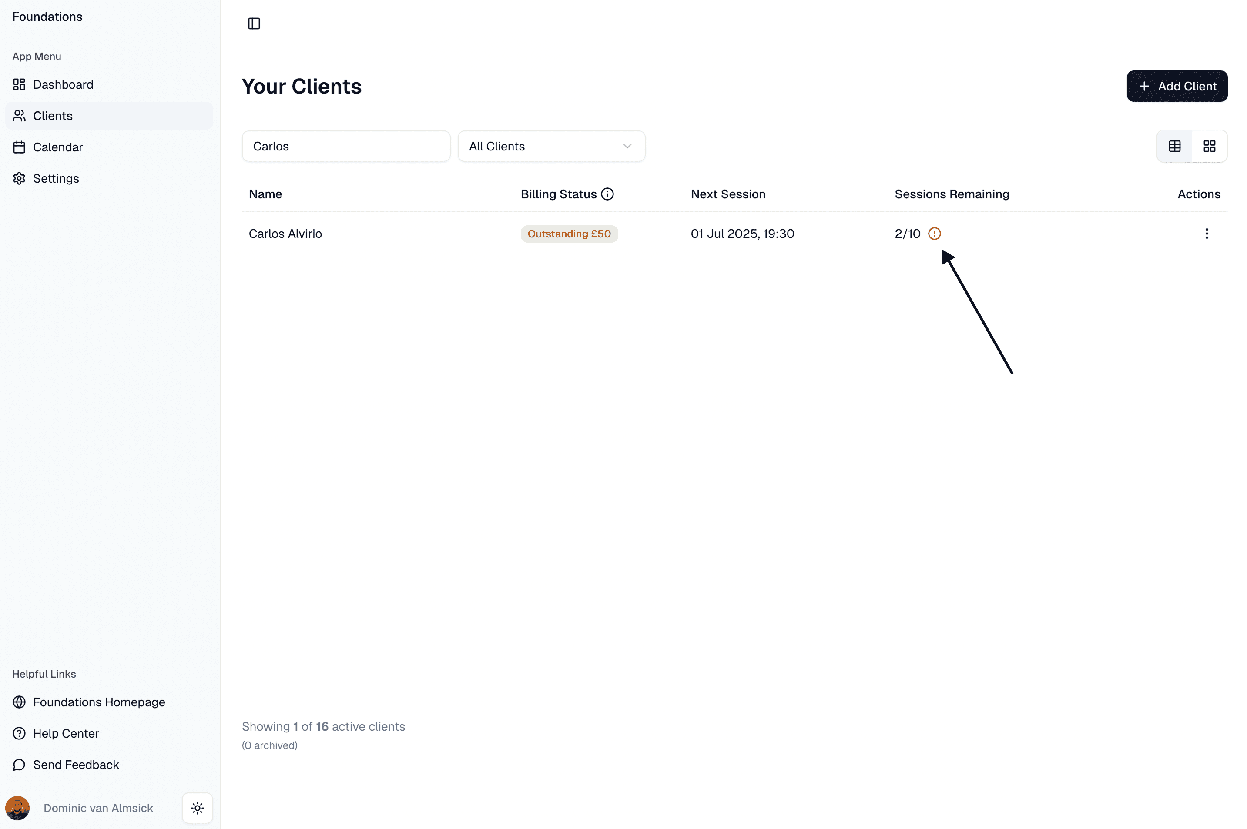Expand the All Clients filter dropdown
The image size is (1247, 829).
(x=550, y=147)
